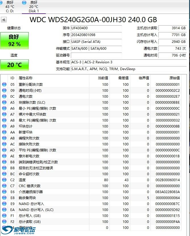Select status icon of row 0C 通电次数
Viewport: 190px width, 236px height.
point(4,96)
